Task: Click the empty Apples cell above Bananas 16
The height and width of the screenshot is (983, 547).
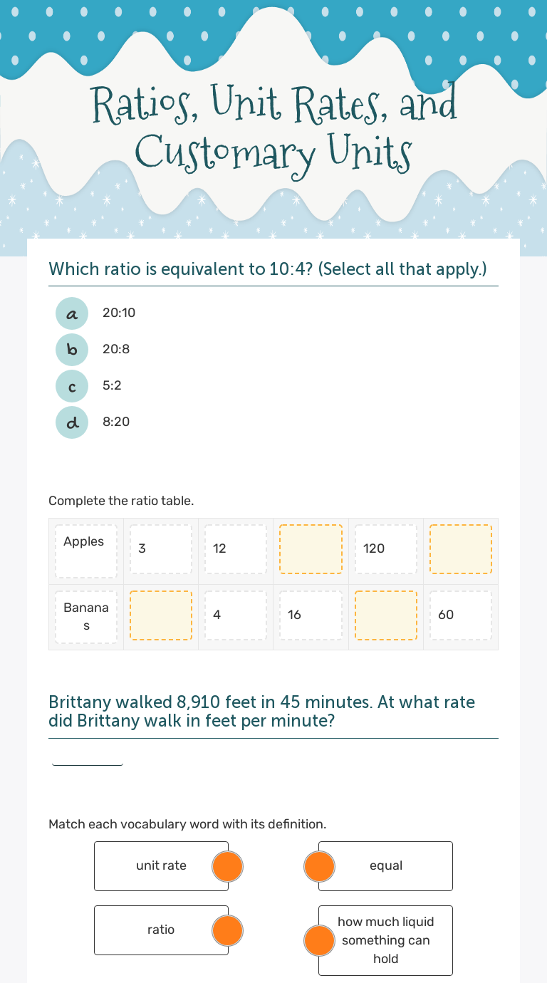Action: coord(311,549)
